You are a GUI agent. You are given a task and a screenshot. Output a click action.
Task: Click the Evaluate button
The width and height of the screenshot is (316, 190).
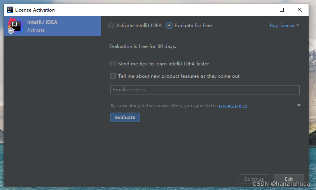(x=125, y=117)
